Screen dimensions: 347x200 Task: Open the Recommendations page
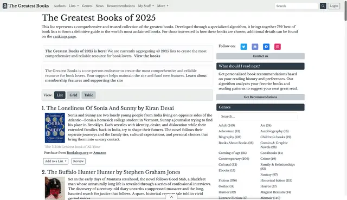pyautogui.click(x=120, y=6)
